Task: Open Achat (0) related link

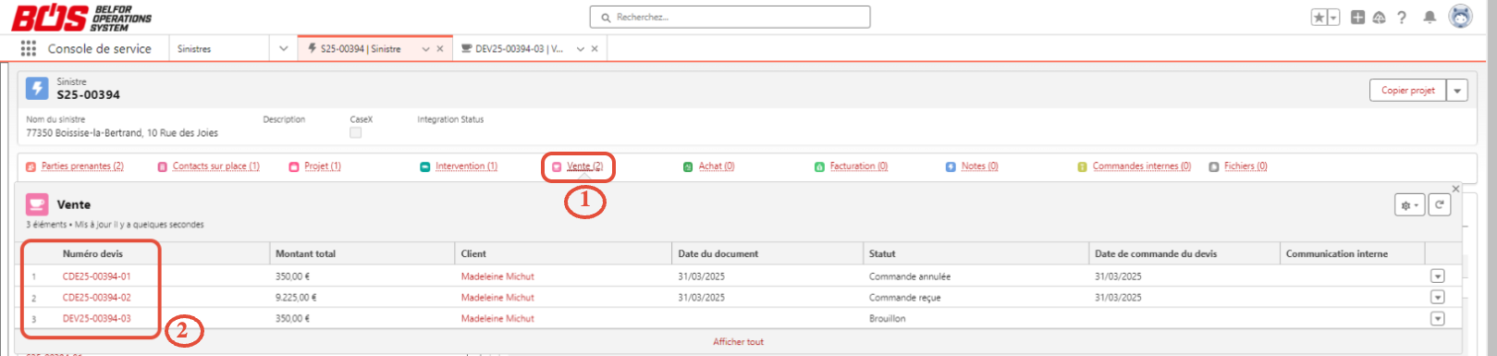Action: click(x=717, y=166)
